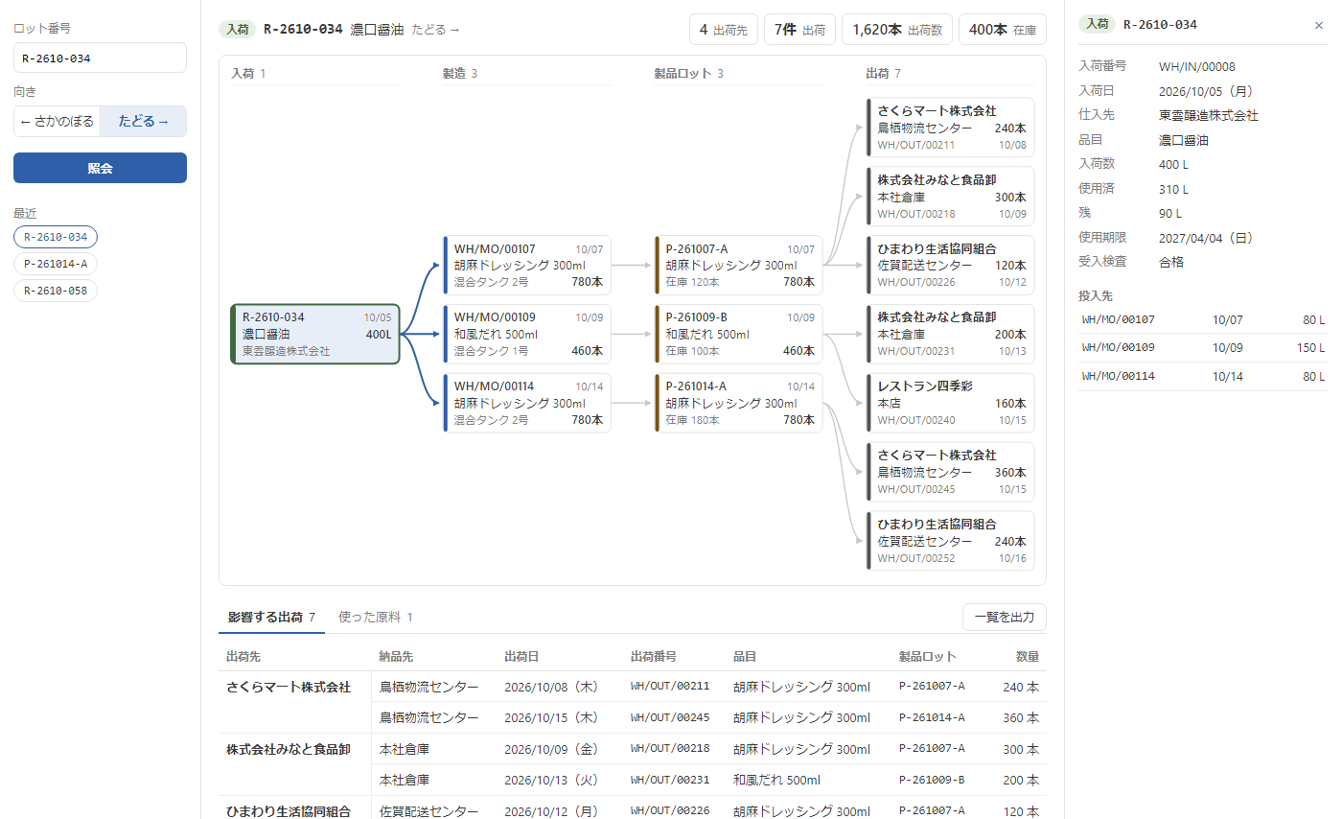The image size is (1342, 819).
Task: Switch to the 使った原料 tab
Action: (x=376, y=617)
